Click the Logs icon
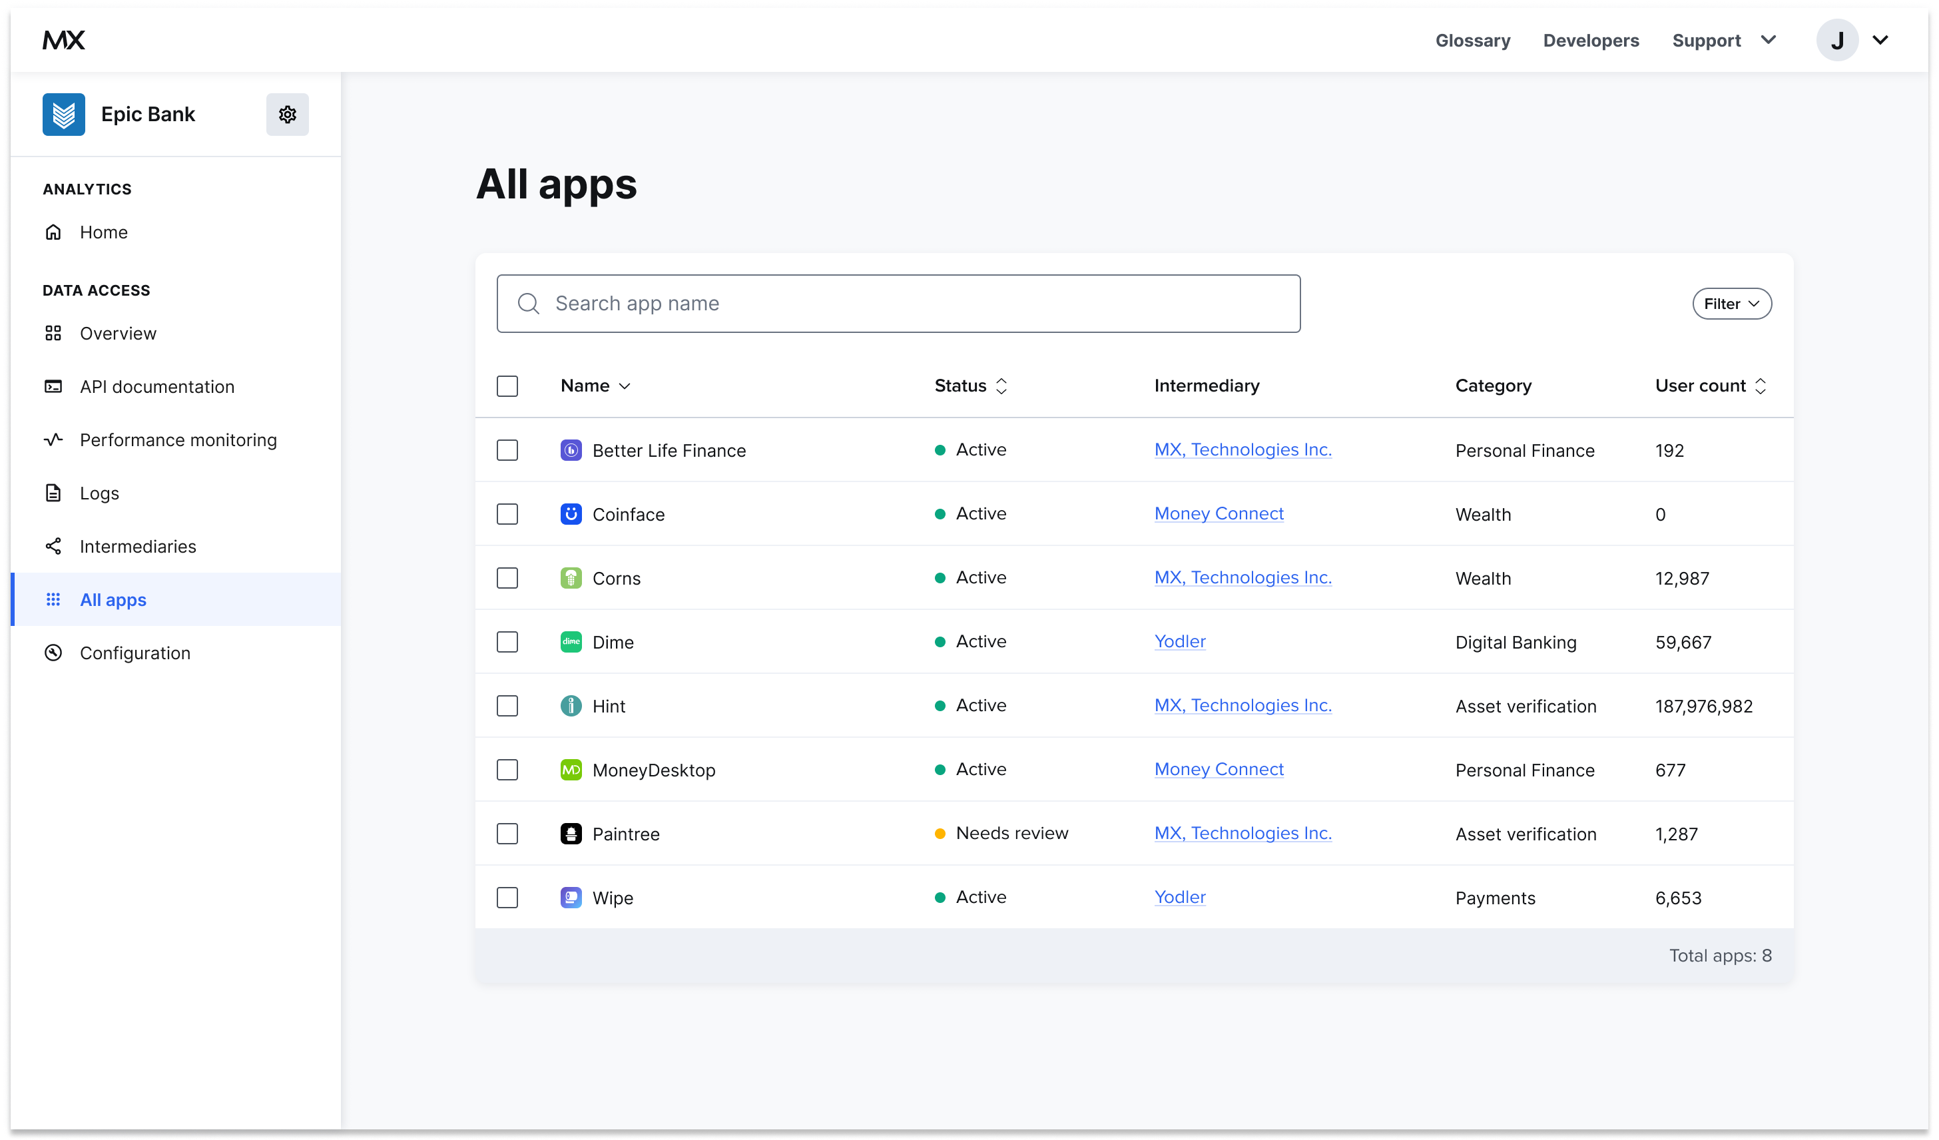This screenshot has height=1140, width=1939. pos(53,492)
